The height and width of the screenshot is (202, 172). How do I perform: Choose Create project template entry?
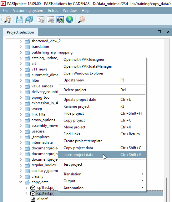pos(102,141)
